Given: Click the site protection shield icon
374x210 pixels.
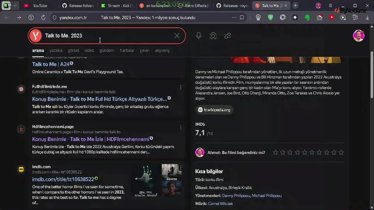Looking at the screenshot, I should (54, 17).
